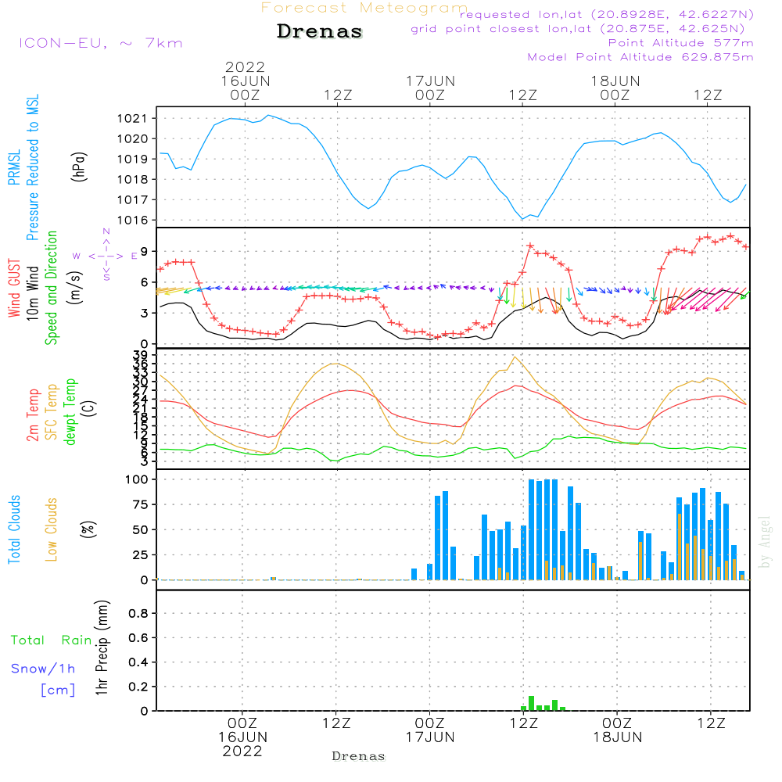
Task: Select the Snow/1h legend text
Action: pyautogui.click(x=44, y=669)
